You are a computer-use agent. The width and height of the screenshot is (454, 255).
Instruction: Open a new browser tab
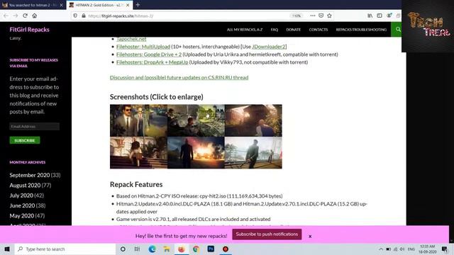tap(138, 5)
